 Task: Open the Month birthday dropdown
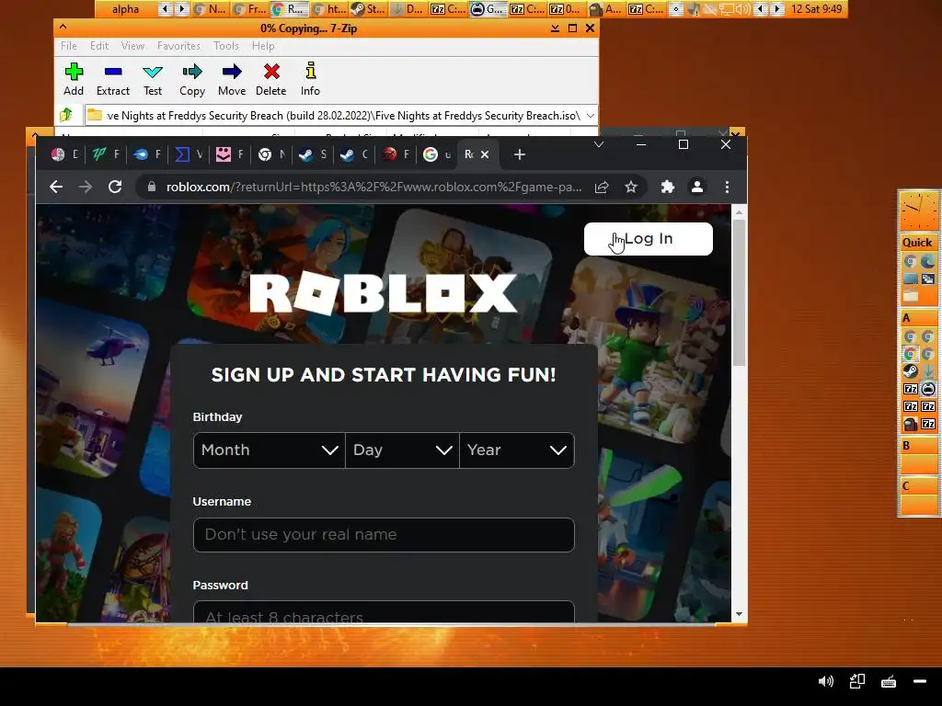pyautogui.click(x=269, y=450)
